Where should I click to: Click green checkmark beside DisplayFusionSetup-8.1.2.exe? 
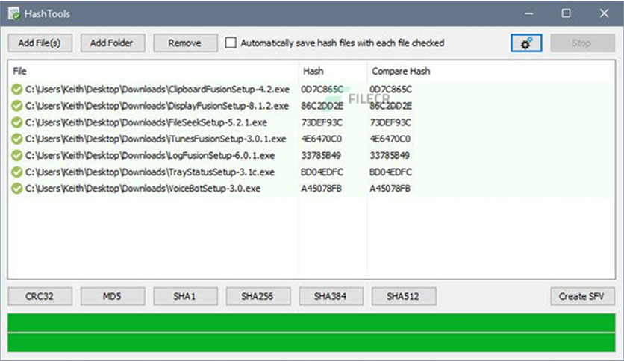tap(16, 106)
